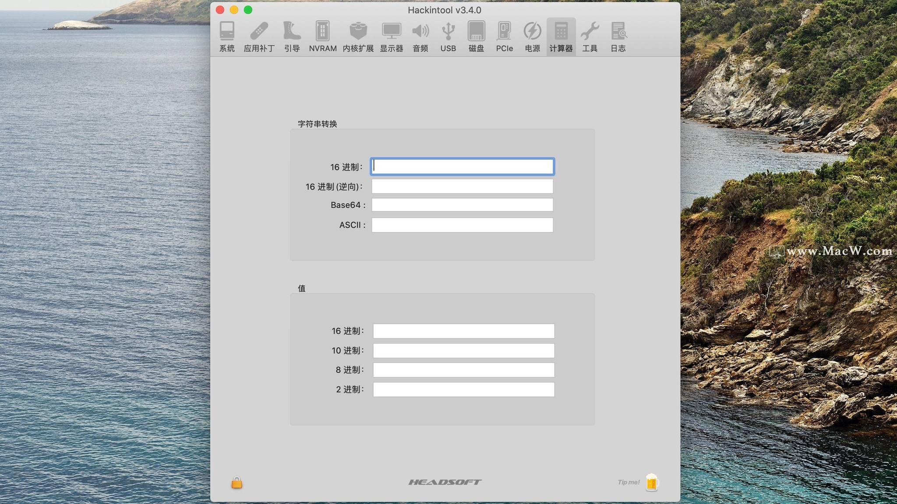
Task: Click the HEADSOFT logo link
Action: (445, 482)
